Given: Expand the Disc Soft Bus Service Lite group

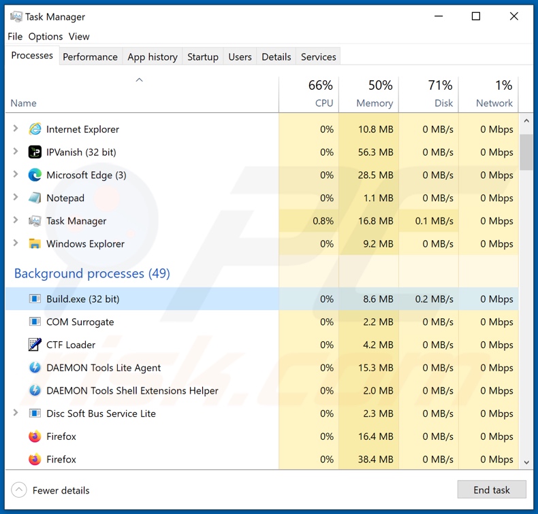Looking at the screenshot, I should click(16, 413).
